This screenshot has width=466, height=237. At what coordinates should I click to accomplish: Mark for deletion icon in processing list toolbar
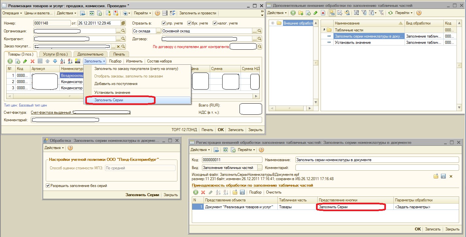[323, 13]
